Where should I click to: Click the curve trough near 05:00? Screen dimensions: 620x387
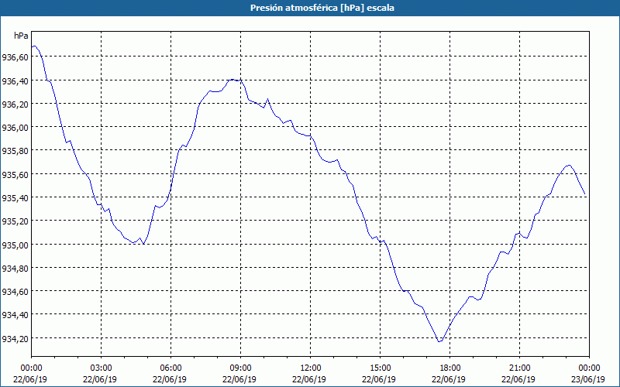(143, 244)
